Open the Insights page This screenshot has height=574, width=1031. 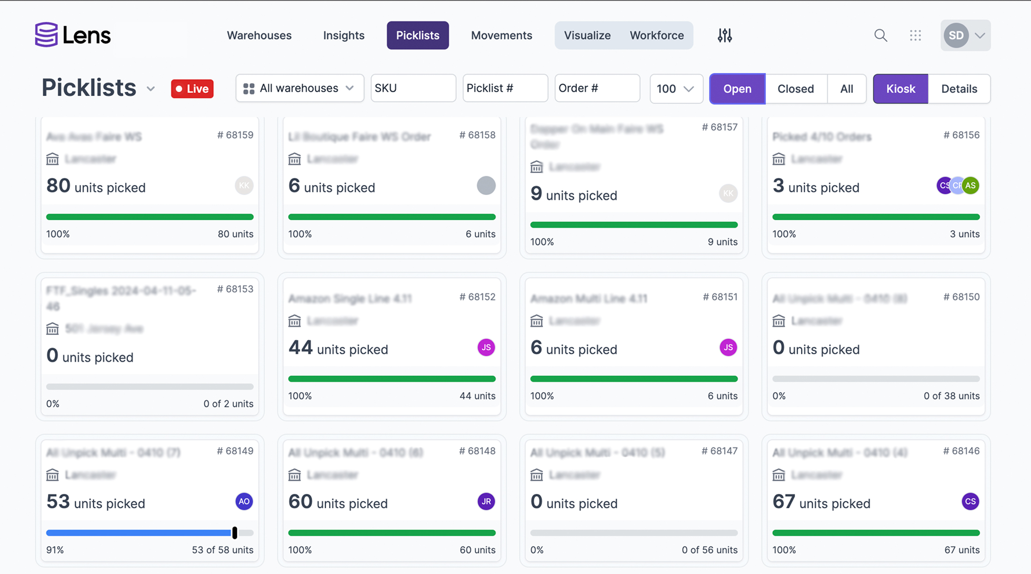[x=344, y=35]
